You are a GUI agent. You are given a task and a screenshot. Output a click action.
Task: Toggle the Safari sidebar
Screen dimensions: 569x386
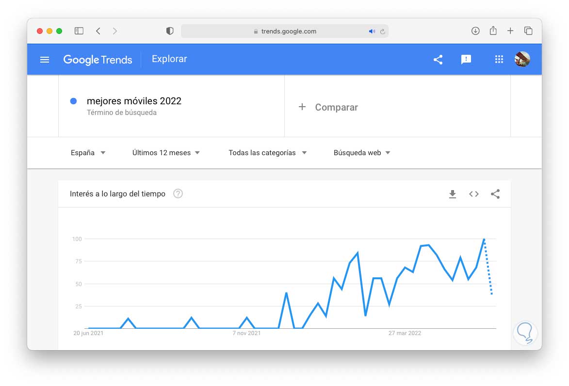click(79, 31)
